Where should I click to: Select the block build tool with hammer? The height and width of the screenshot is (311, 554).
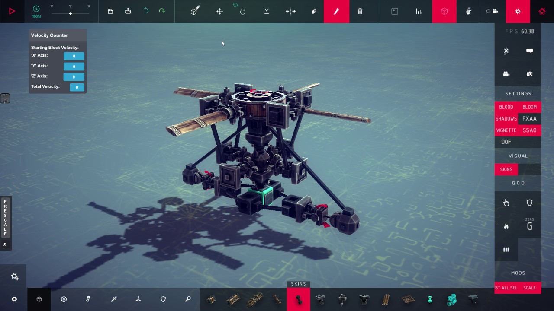click(195, 11)
